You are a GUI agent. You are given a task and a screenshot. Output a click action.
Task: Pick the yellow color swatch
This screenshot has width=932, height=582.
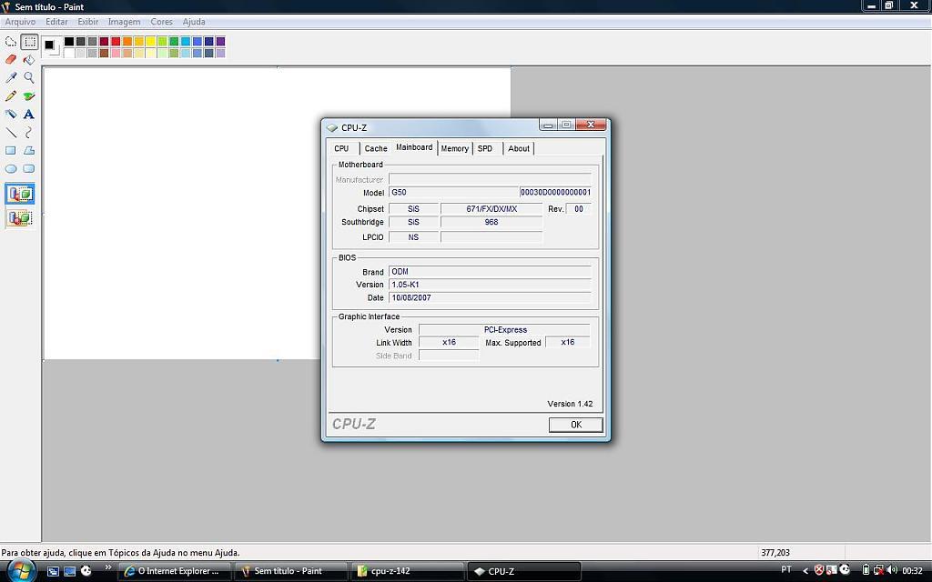[150, 42]
